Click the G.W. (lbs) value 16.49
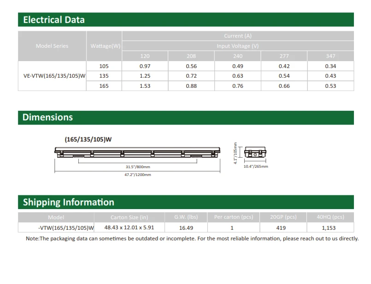This screenshot has width=371, height=284. [186, 228]
